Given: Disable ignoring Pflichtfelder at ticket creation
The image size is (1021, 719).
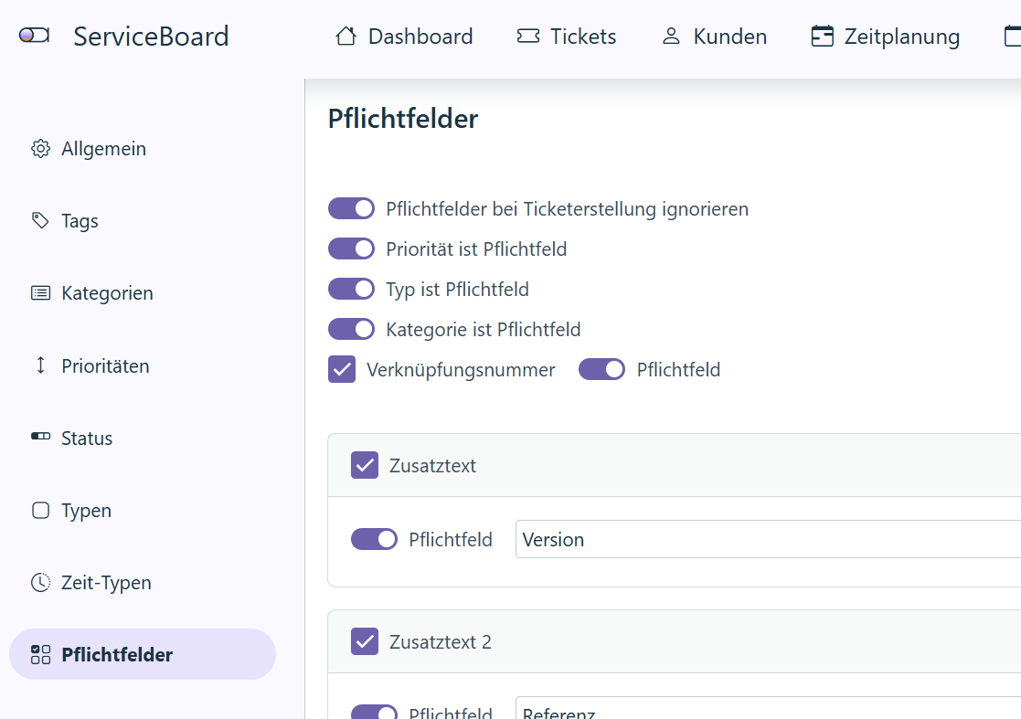Looking at the screenshot, I should tap(351, 208).
